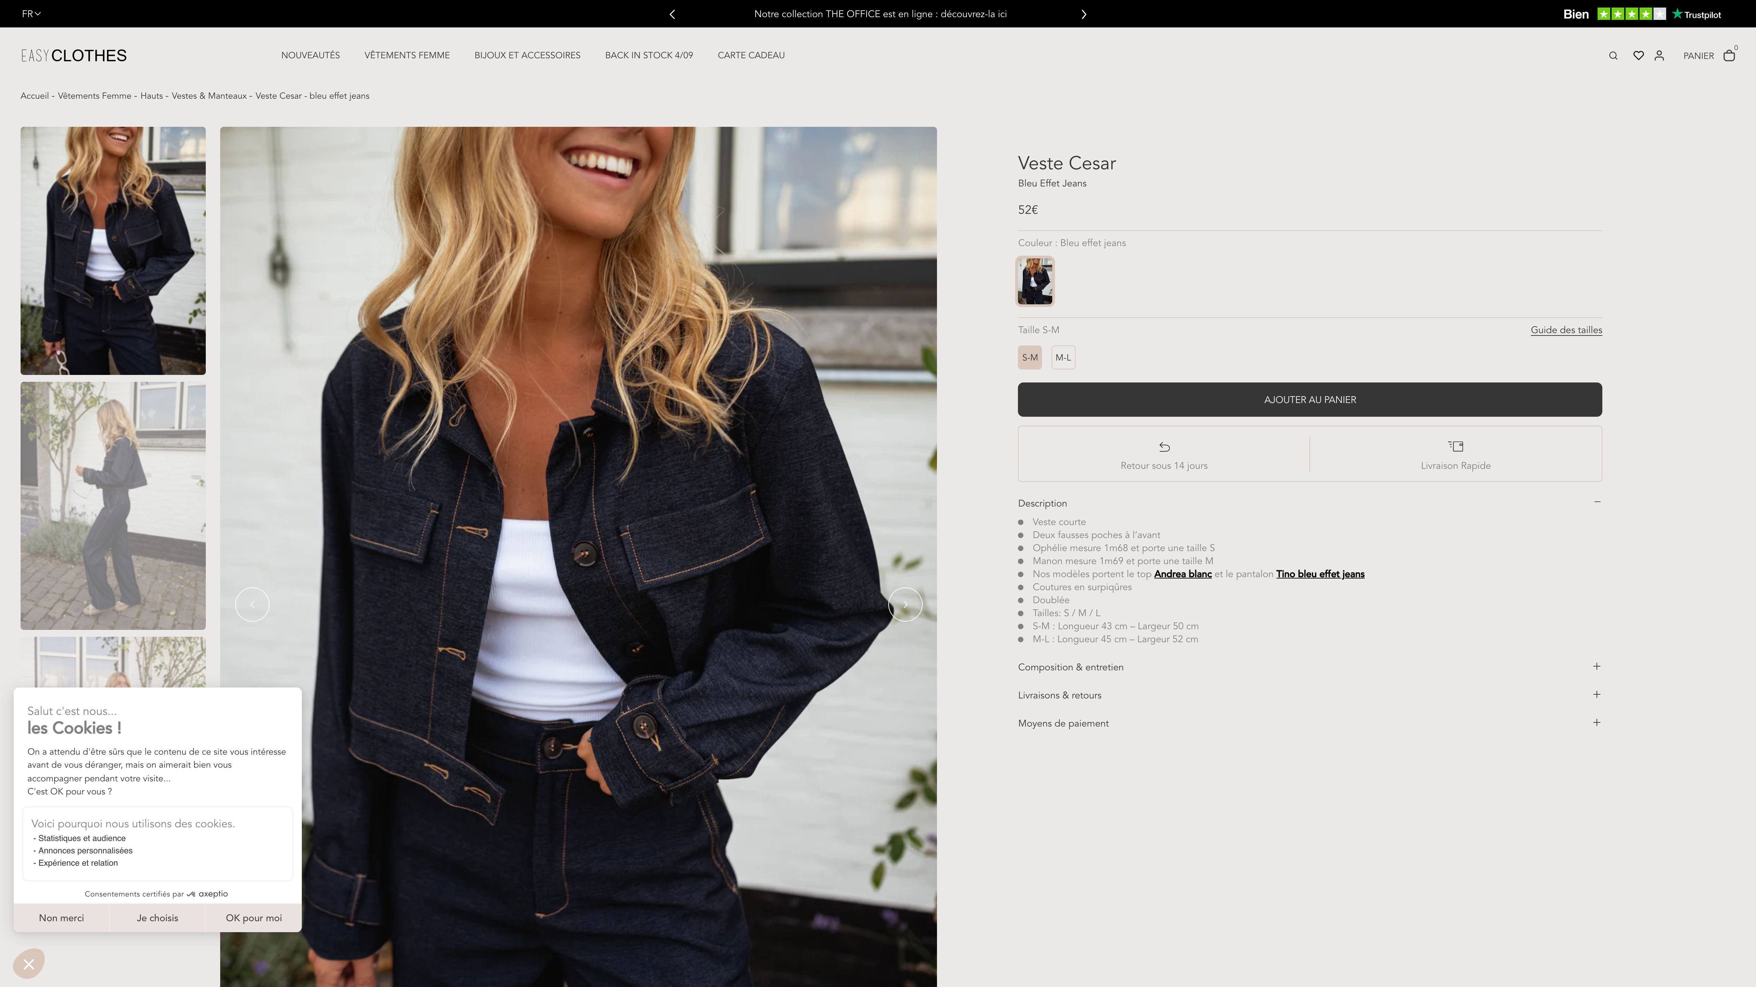Click Je choisis in the cookie banner
This screenshot has height=987, width=1756.
157,917
